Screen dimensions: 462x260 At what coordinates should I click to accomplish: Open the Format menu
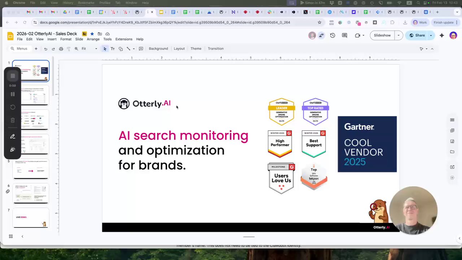66,39
